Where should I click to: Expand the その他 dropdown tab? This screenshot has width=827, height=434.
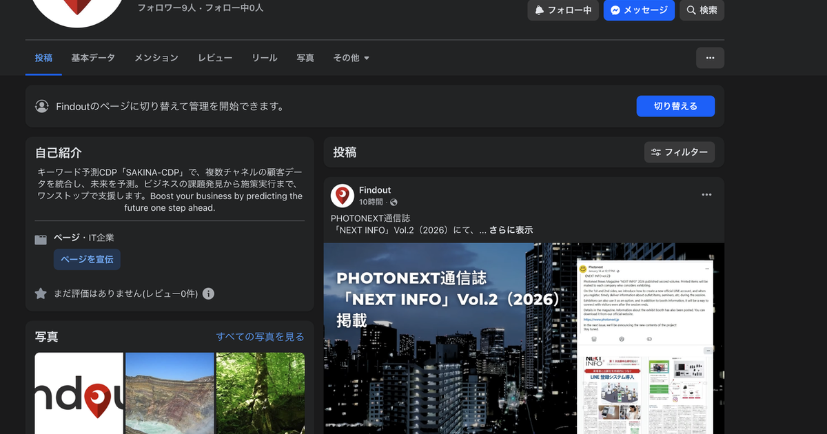coord(351,58)
